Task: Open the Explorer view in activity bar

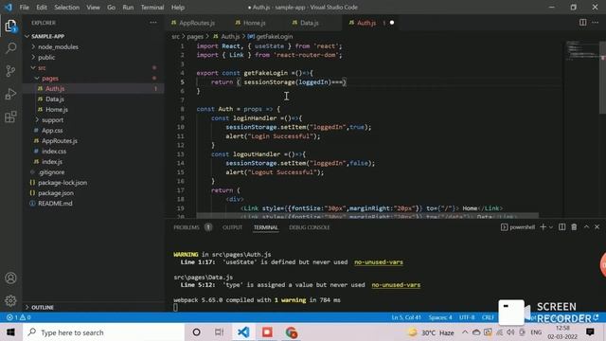Action: pos(10,27)
